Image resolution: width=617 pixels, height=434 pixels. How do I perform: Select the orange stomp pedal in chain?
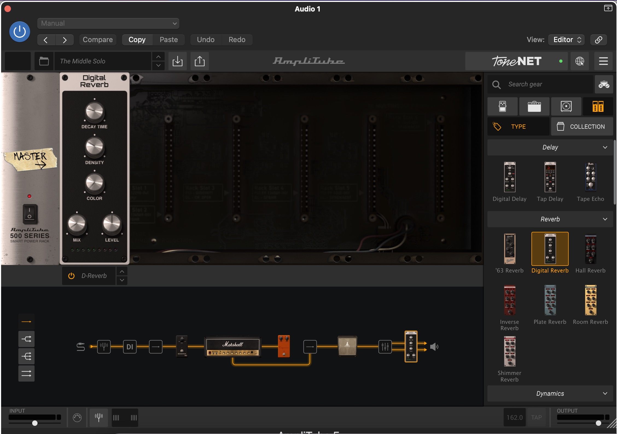coord(284,346)
